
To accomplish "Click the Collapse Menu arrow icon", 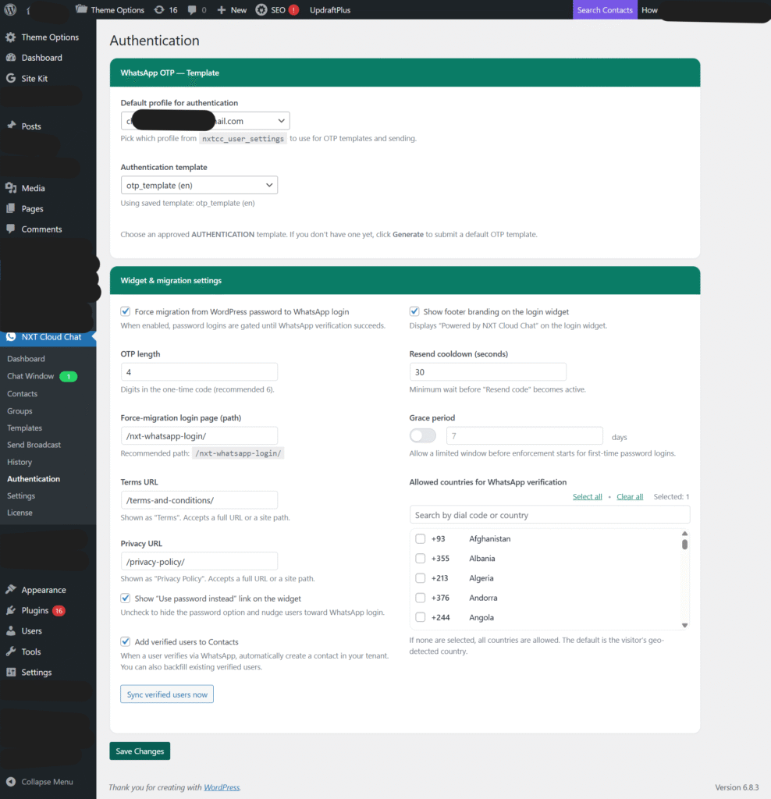I will pyautogui.click(x=11, y=782).
